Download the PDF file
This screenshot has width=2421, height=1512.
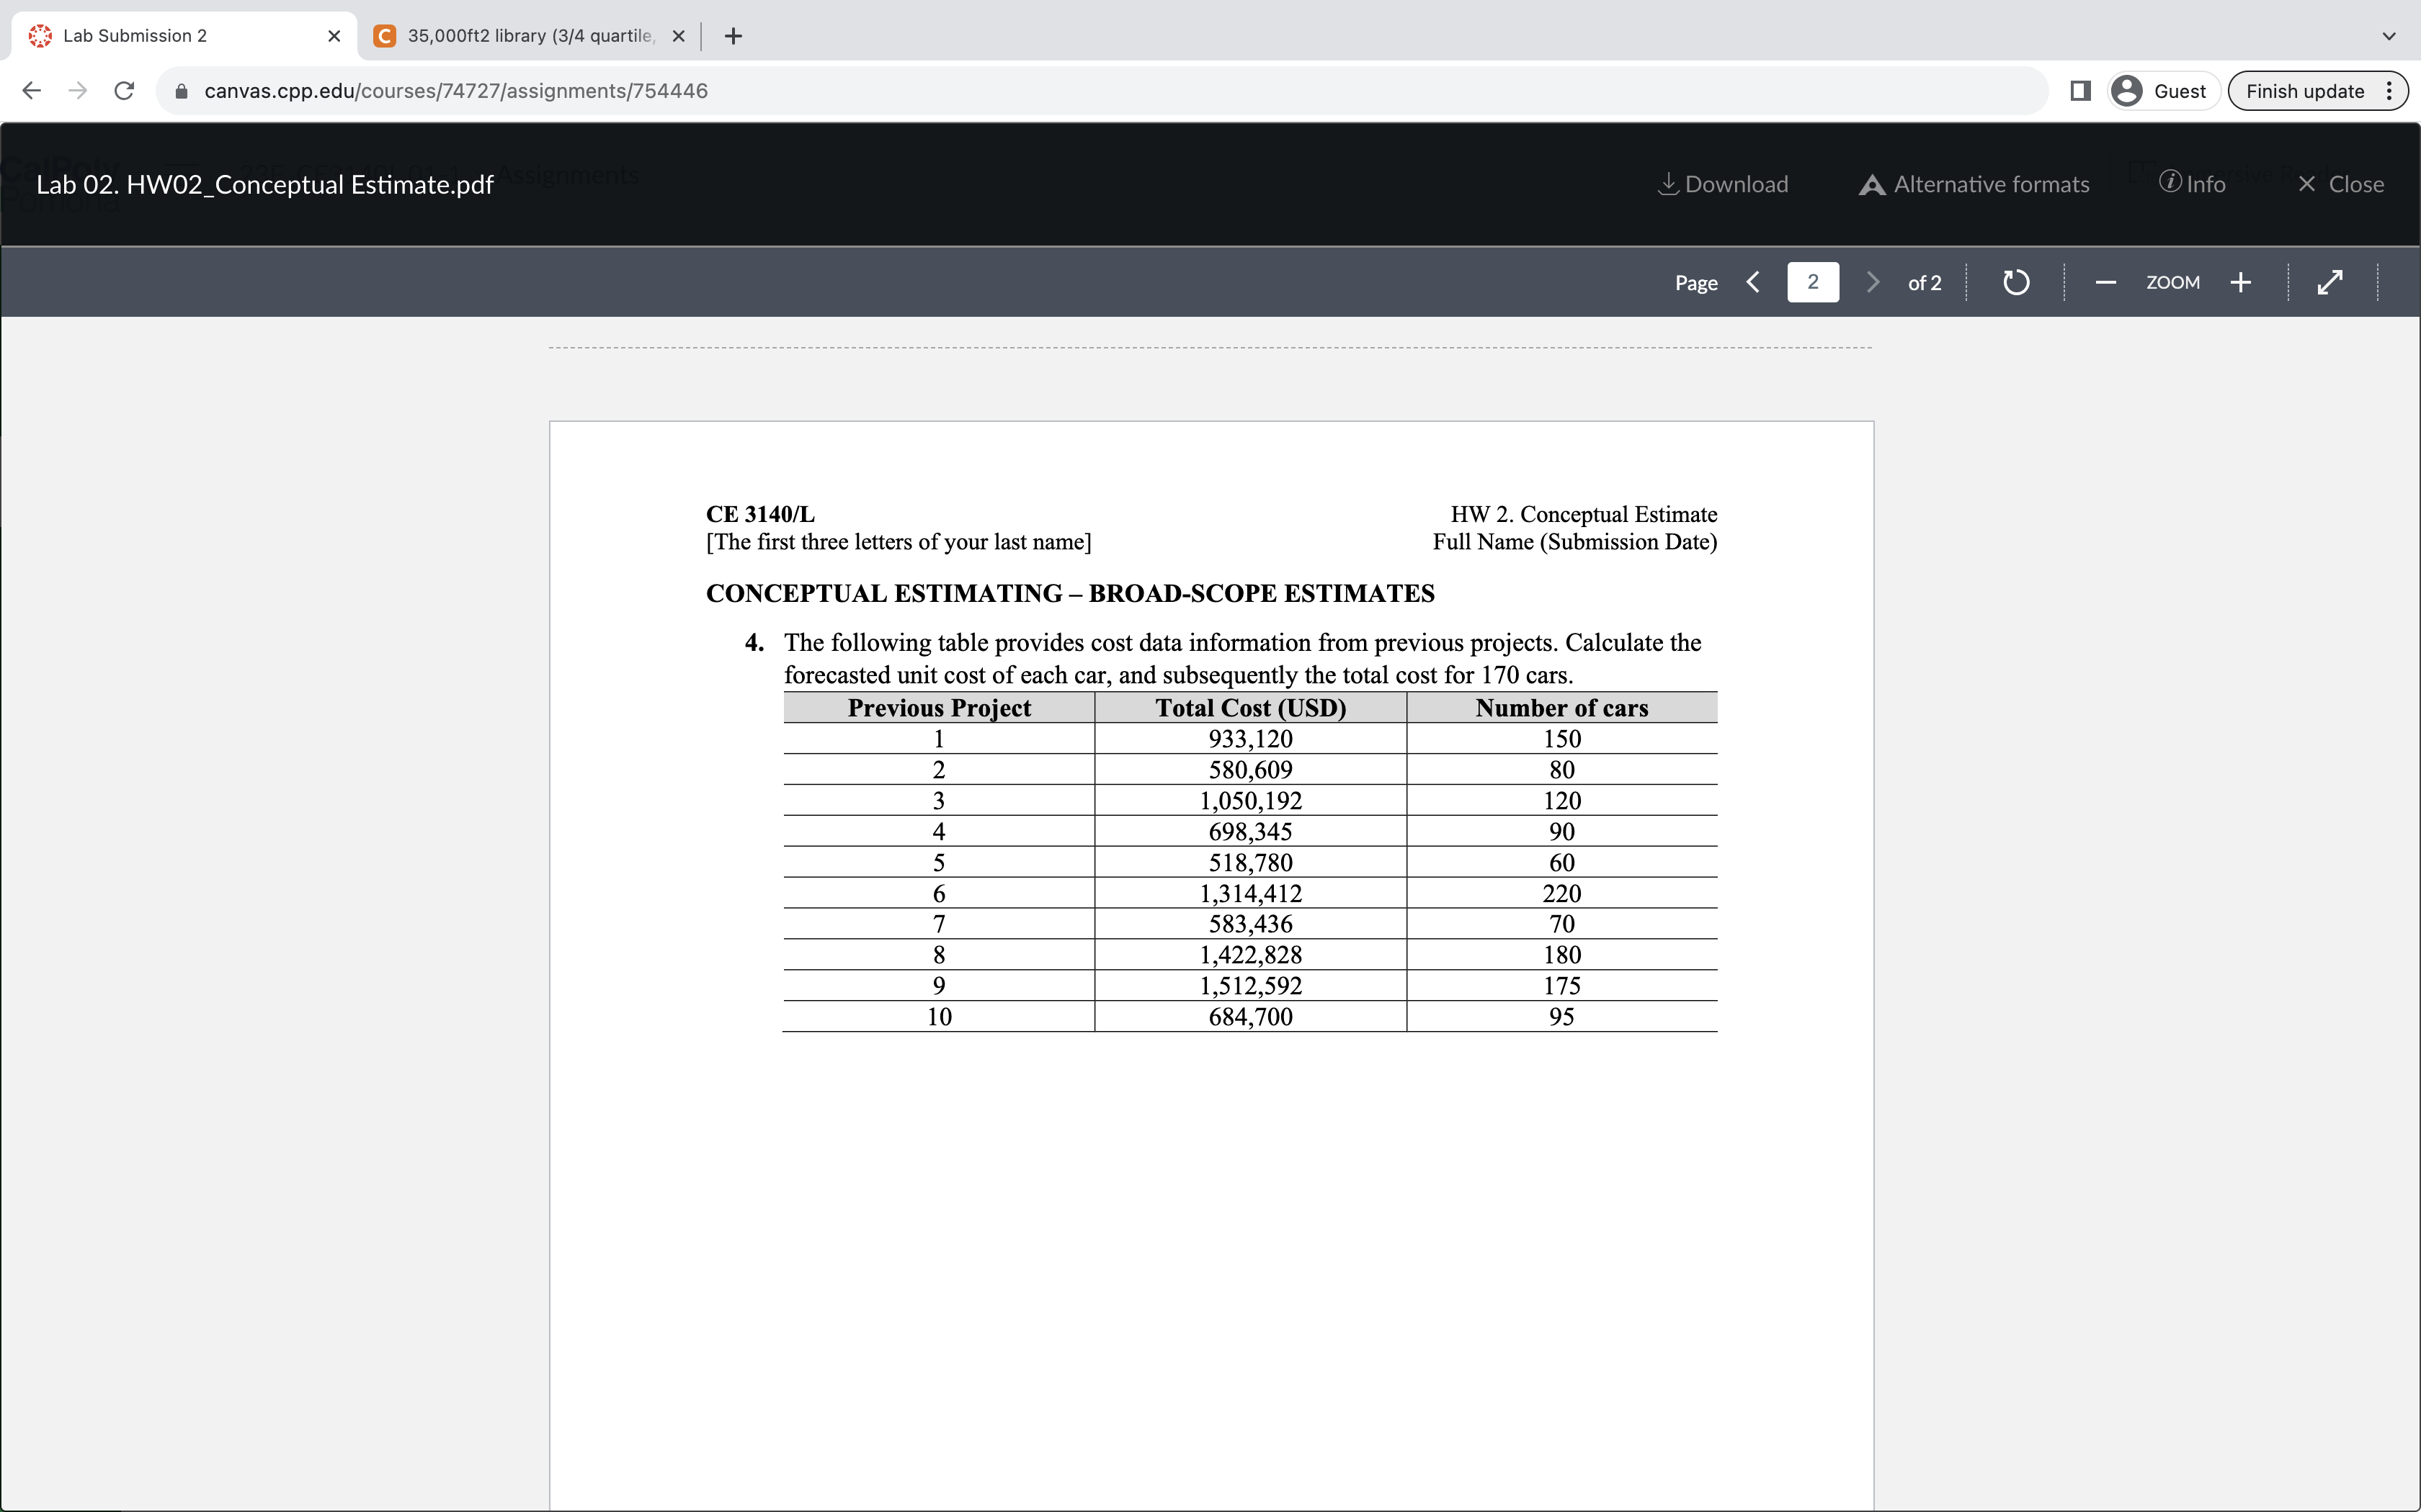click(1724, 184)
